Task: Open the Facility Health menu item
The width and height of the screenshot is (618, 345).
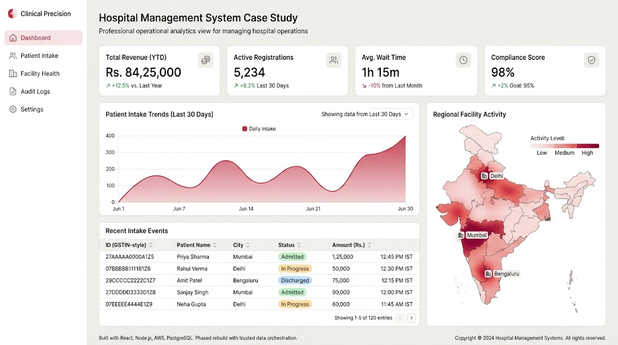Action: click(x=43, y=74)
